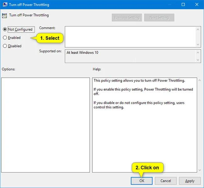Click the Previous Setting button
The width and height of the screenshot is (204, 188).
point(127,18)
